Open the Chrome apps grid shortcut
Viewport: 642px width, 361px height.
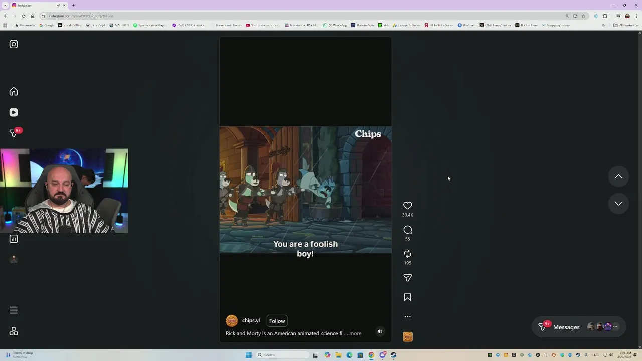(x=6, y=25)
